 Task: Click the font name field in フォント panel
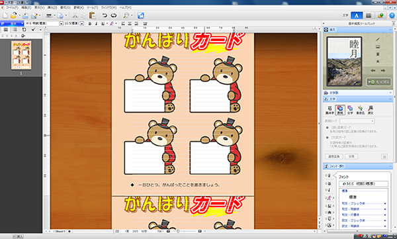click(363, 183)
